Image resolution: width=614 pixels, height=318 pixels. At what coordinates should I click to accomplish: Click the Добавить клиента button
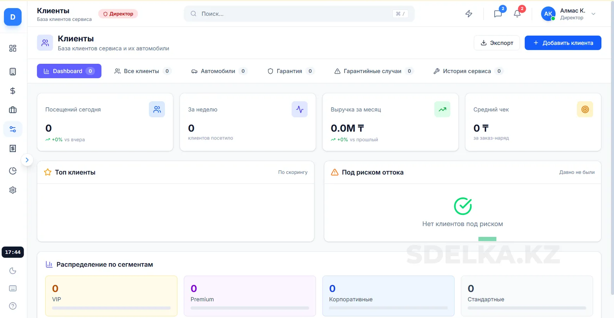point(563,43)
